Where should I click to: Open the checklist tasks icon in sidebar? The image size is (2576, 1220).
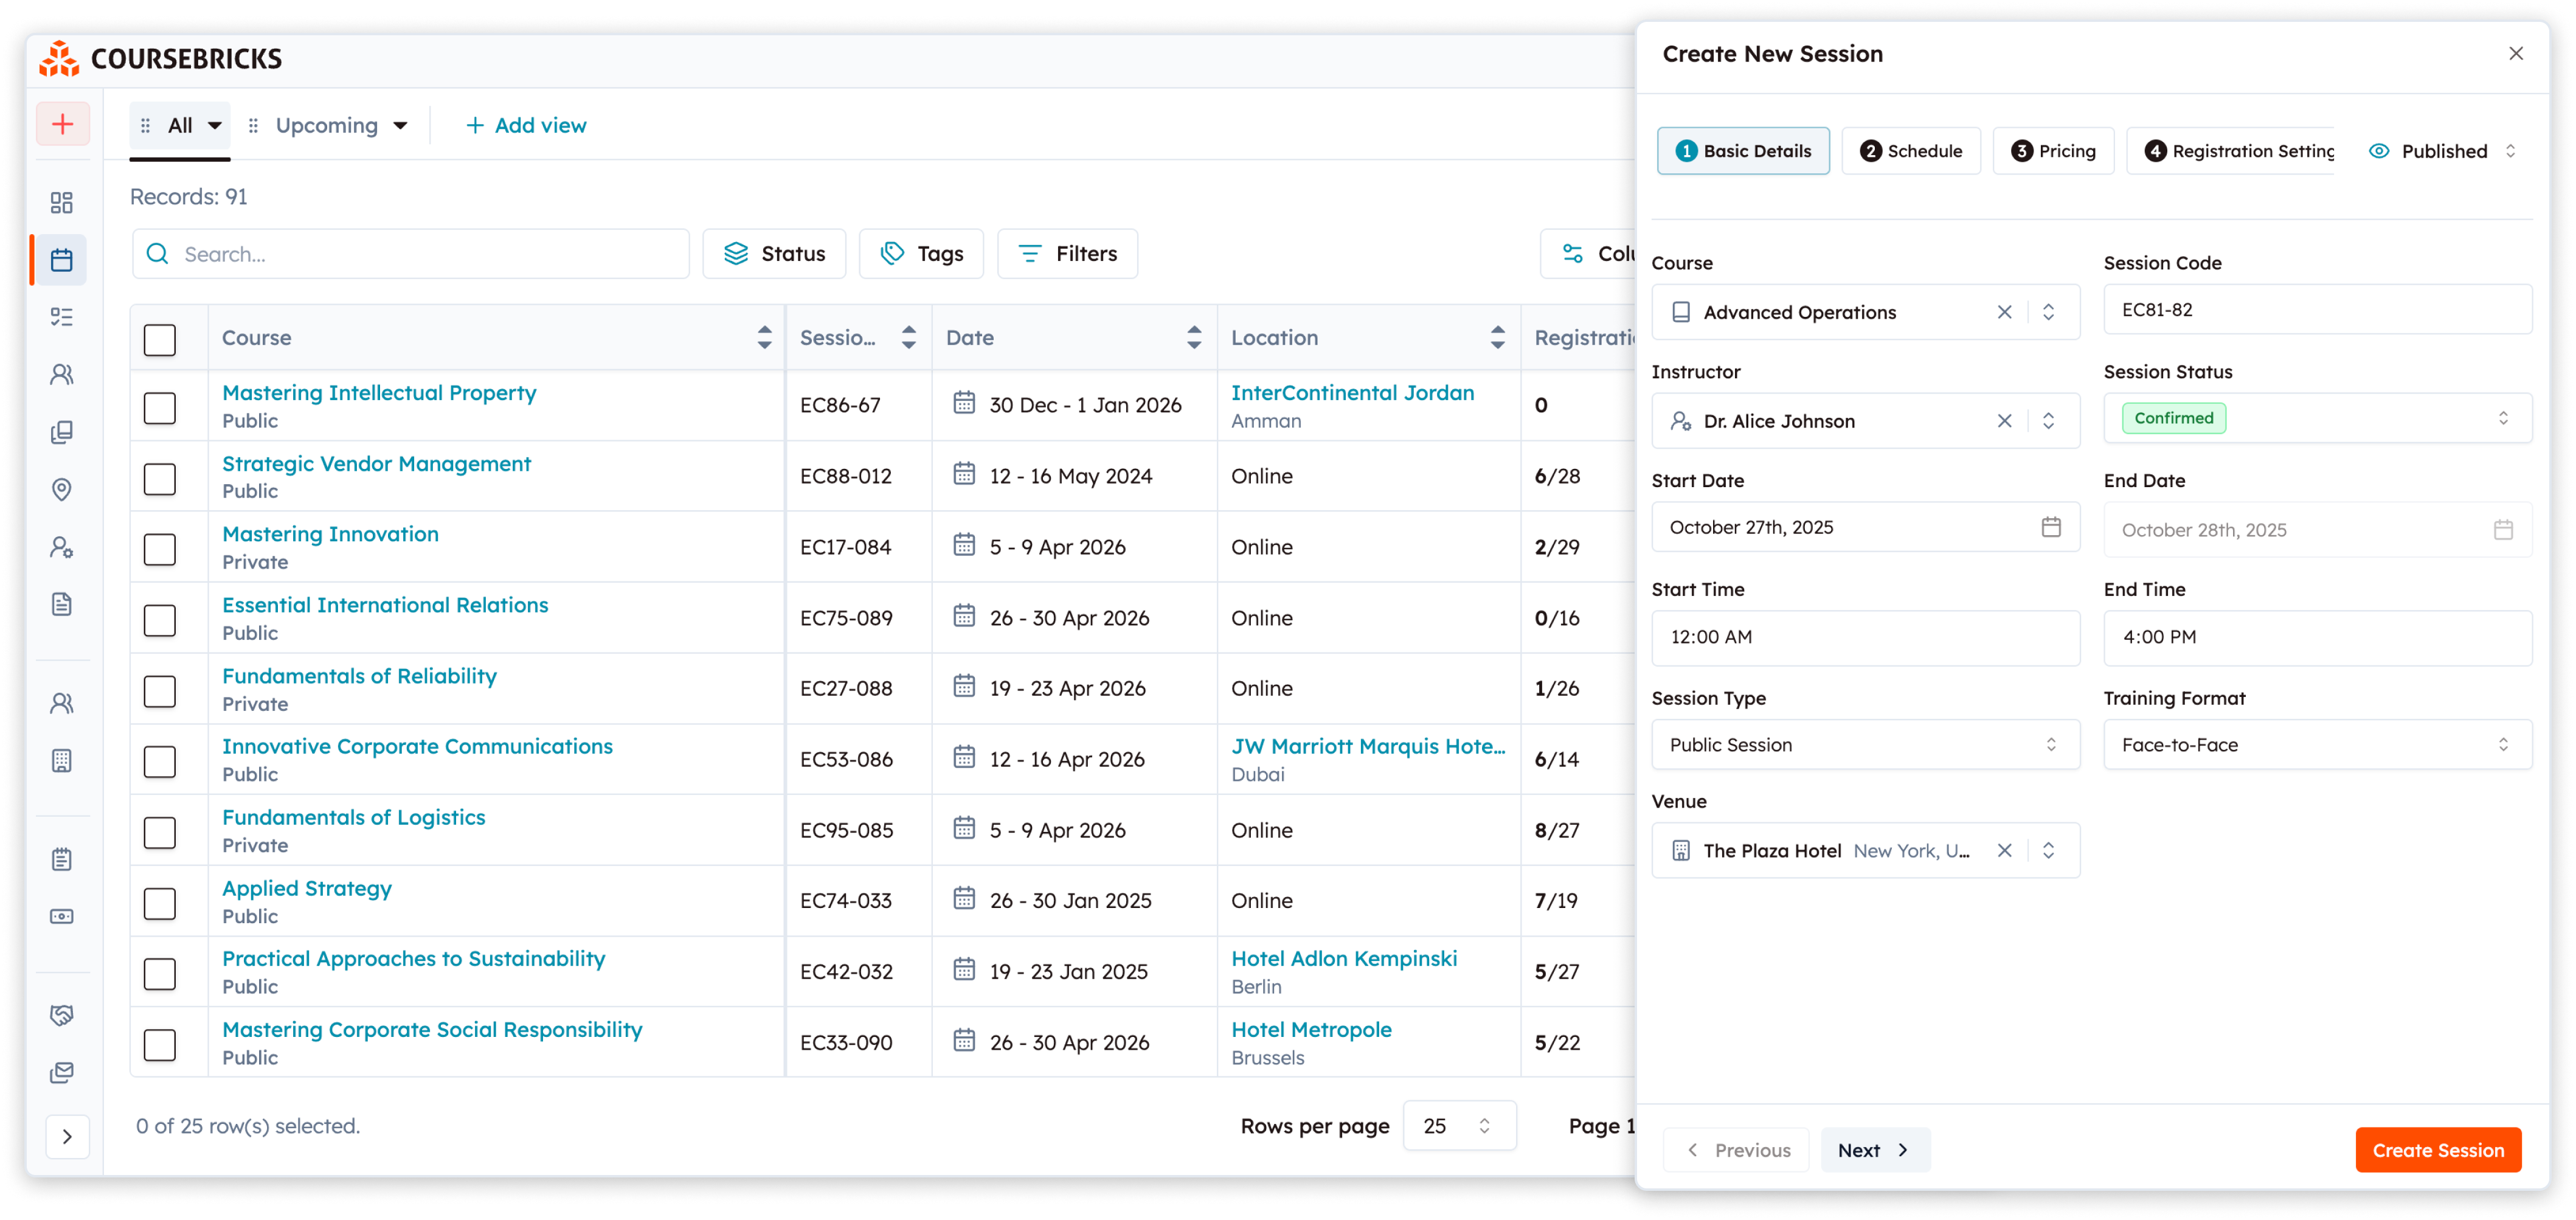click(x=62, y=316)
